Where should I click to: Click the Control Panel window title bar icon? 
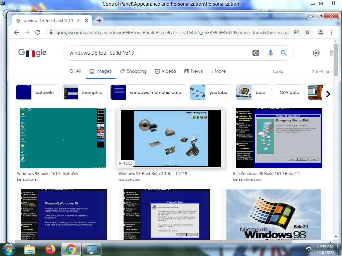click(x=2, y=3)
